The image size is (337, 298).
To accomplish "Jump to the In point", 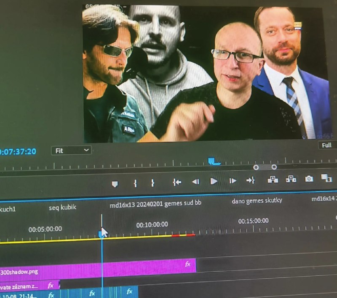I will point(177,182).
